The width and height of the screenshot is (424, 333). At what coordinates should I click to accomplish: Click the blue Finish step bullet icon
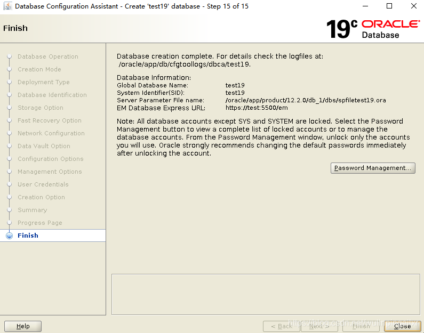tap(10, 235)
